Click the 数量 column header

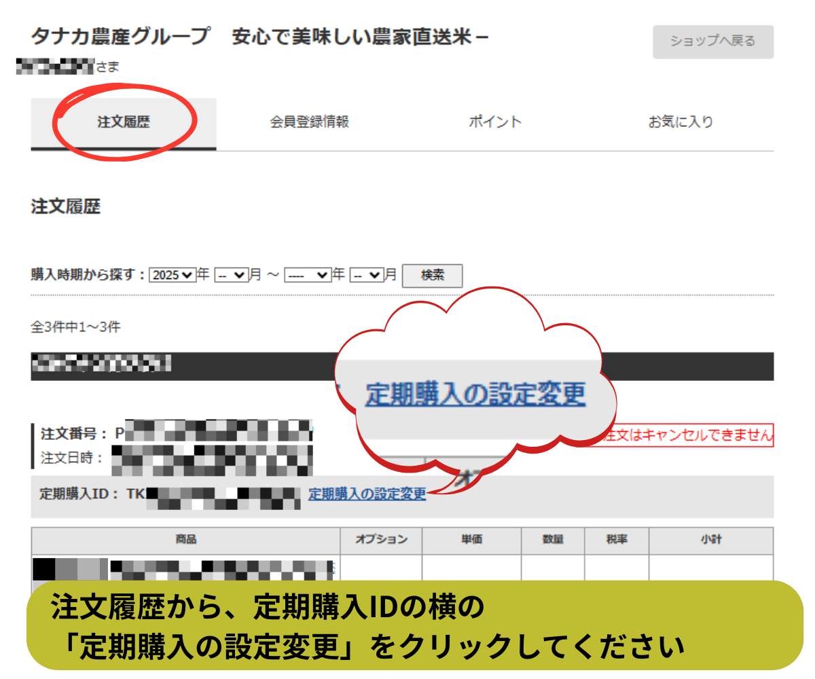pyautogui.click(x=553, y=540)
